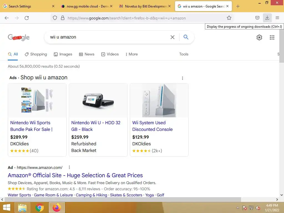Expand the More search categories menu

coord(131,54)
